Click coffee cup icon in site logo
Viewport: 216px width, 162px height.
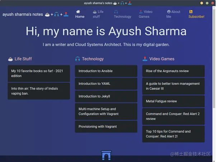[47, 14]
